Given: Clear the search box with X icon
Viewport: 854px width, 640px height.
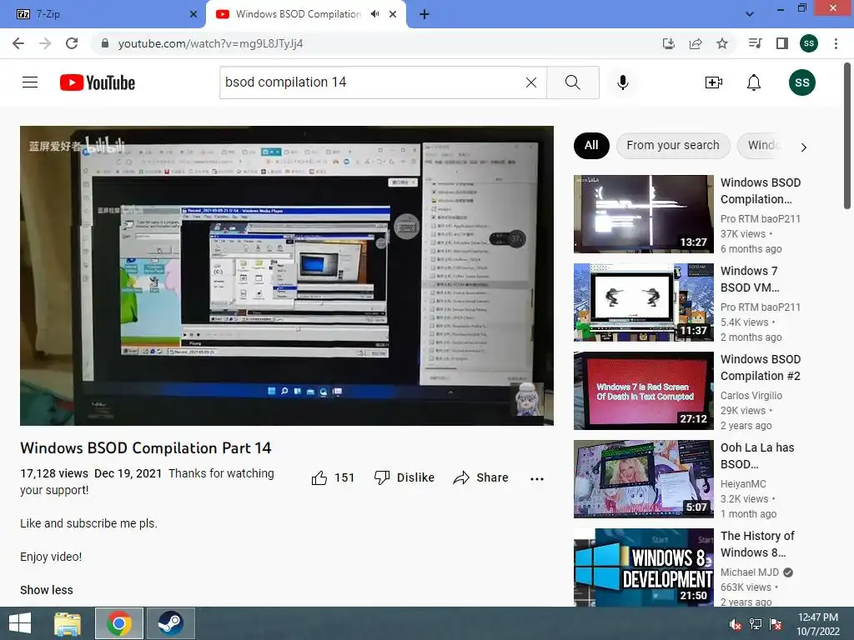Looking at the screenshot, I should click(x=531, y=82).
